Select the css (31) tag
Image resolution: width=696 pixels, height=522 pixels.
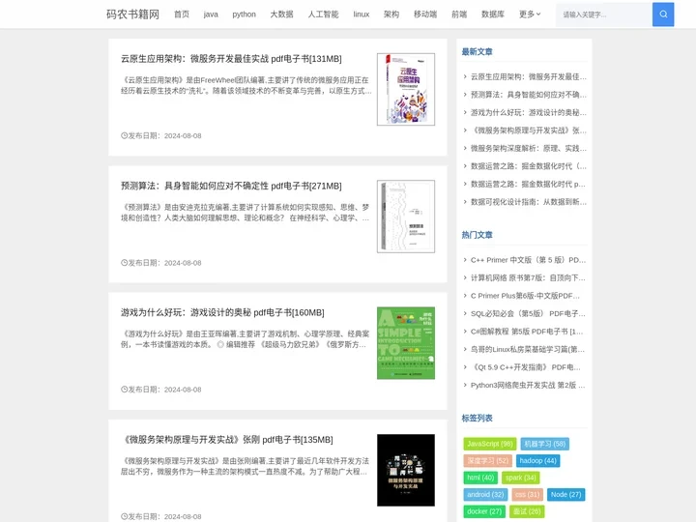click(528, 495)
